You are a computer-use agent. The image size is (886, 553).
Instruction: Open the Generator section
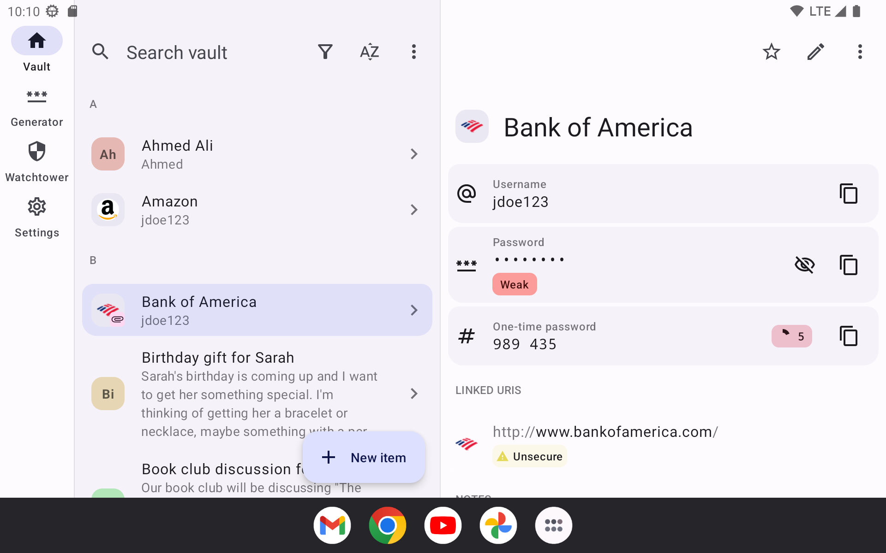pos(37,107)
